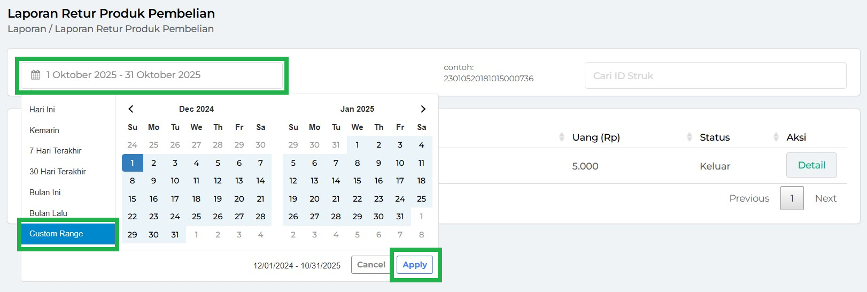The width and height of the screenshot is (867, 292).
Task: Open Detail for the Keluar row
Action: [x=811, y=165]
